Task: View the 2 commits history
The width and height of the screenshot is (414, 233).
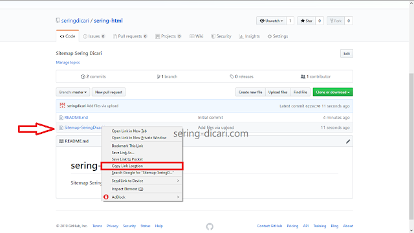Action: click(x=93, y=76)
